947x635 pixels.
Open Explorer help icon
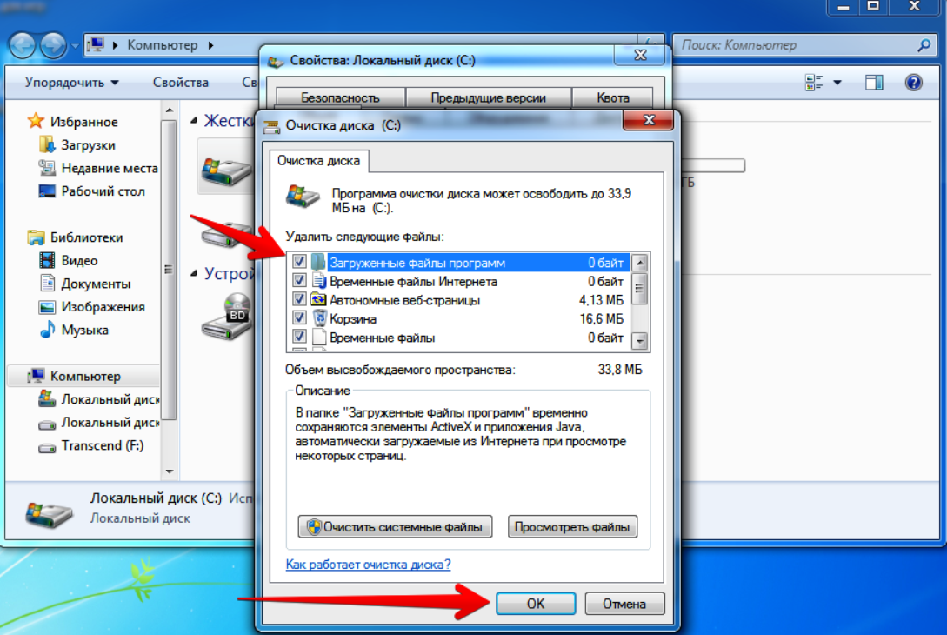(913, 82)
